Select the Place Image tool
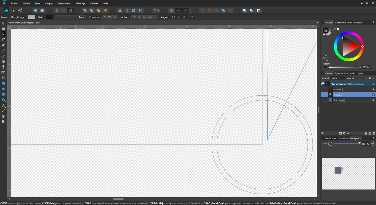Viewport: 376px width, 205px height. tap(3, 72)
